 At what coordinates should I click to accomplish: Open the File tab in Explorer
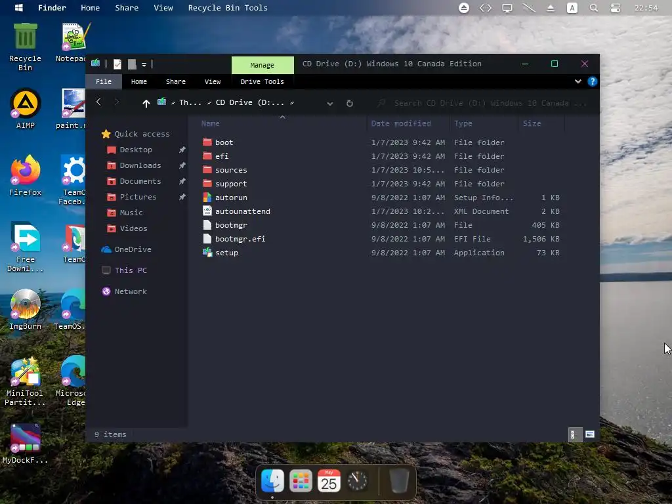point(104,81)
